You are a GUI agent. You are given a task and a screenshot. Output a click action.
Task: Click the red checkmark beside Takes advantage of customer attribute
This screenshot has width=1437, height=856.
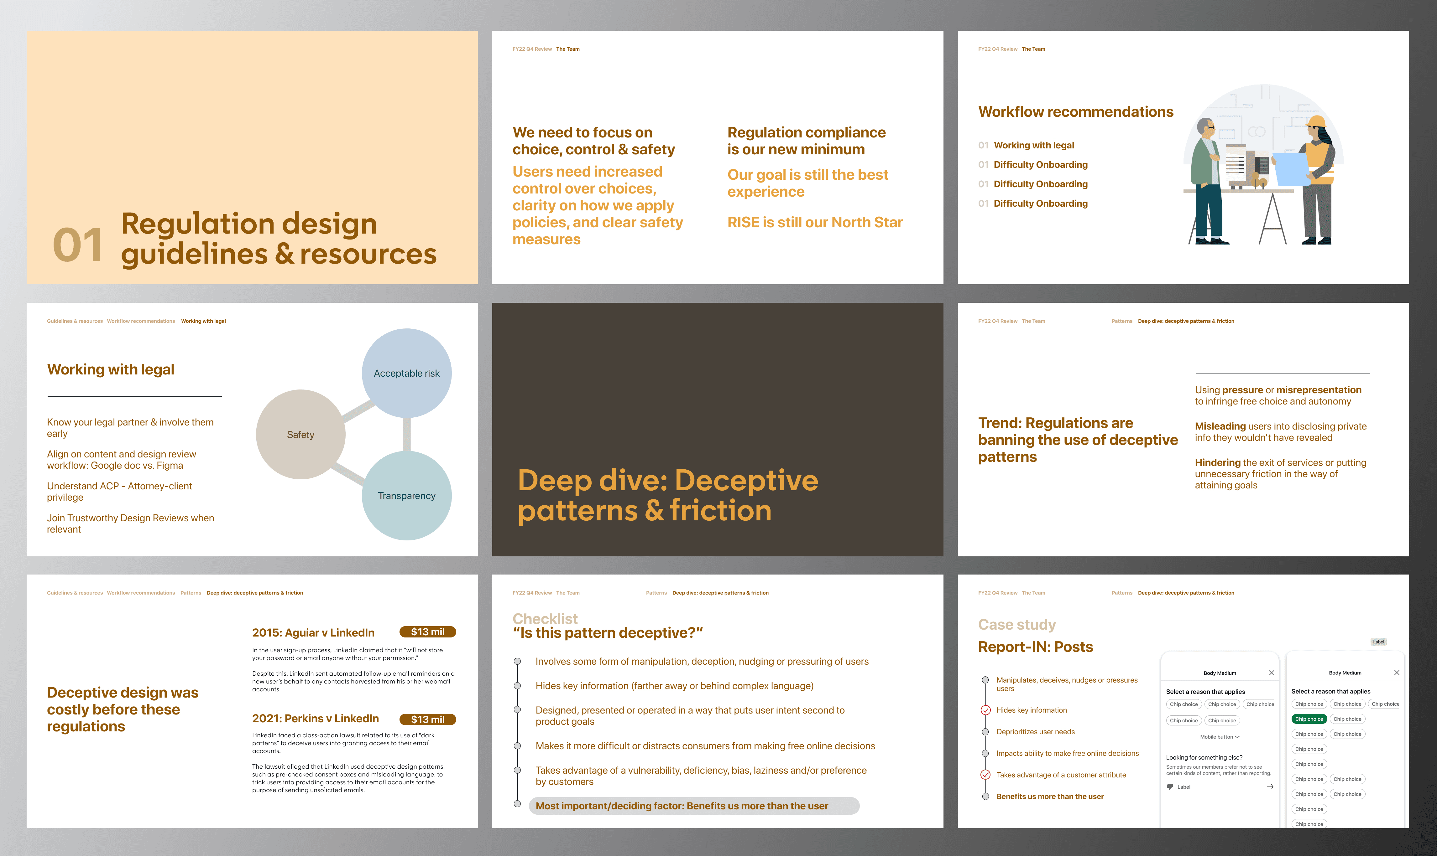coord(986,775)
